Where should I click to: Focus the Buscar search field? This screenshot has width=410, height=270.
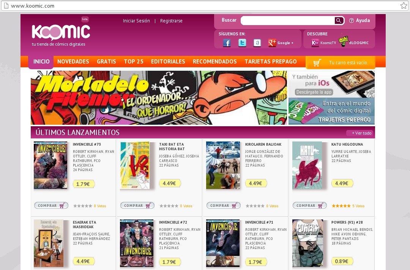tap(288, 21)
